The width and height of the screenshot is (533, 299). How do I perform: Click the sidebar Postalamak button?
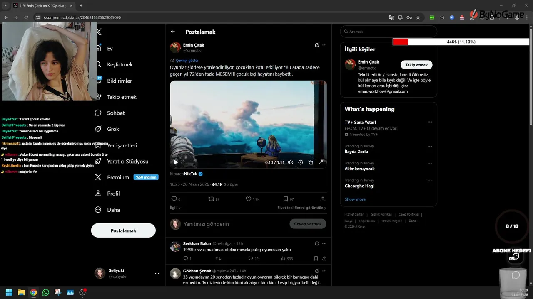coord(123,230)
